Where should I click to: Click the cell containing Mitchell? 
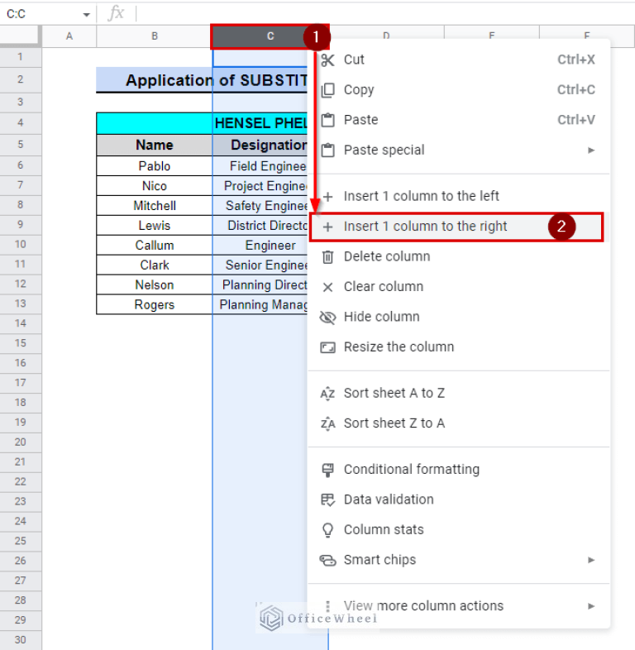[x=154, y=206]
